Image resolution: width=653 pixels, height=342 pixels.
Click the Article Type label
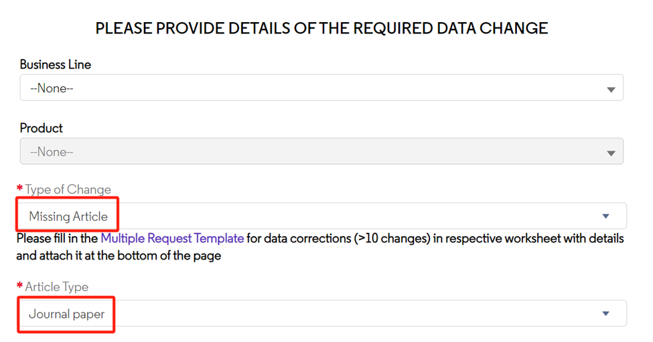coord(57,287)
